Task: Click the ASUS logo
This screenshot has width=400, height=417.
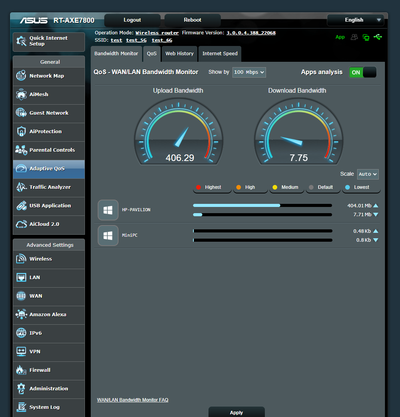Action: 34,20
